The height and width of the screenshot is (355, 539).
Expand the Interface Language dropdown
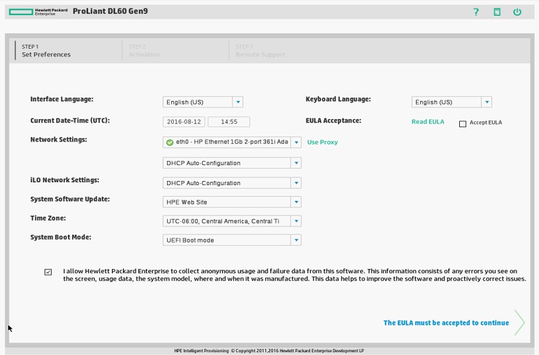[x=237, y=102]
